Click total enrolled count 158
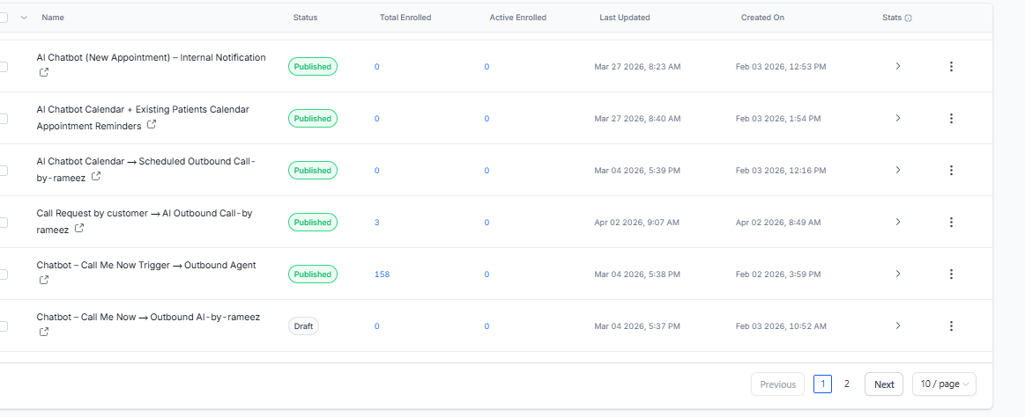Viewport: 1025px width, 417px height. [382, 274]
